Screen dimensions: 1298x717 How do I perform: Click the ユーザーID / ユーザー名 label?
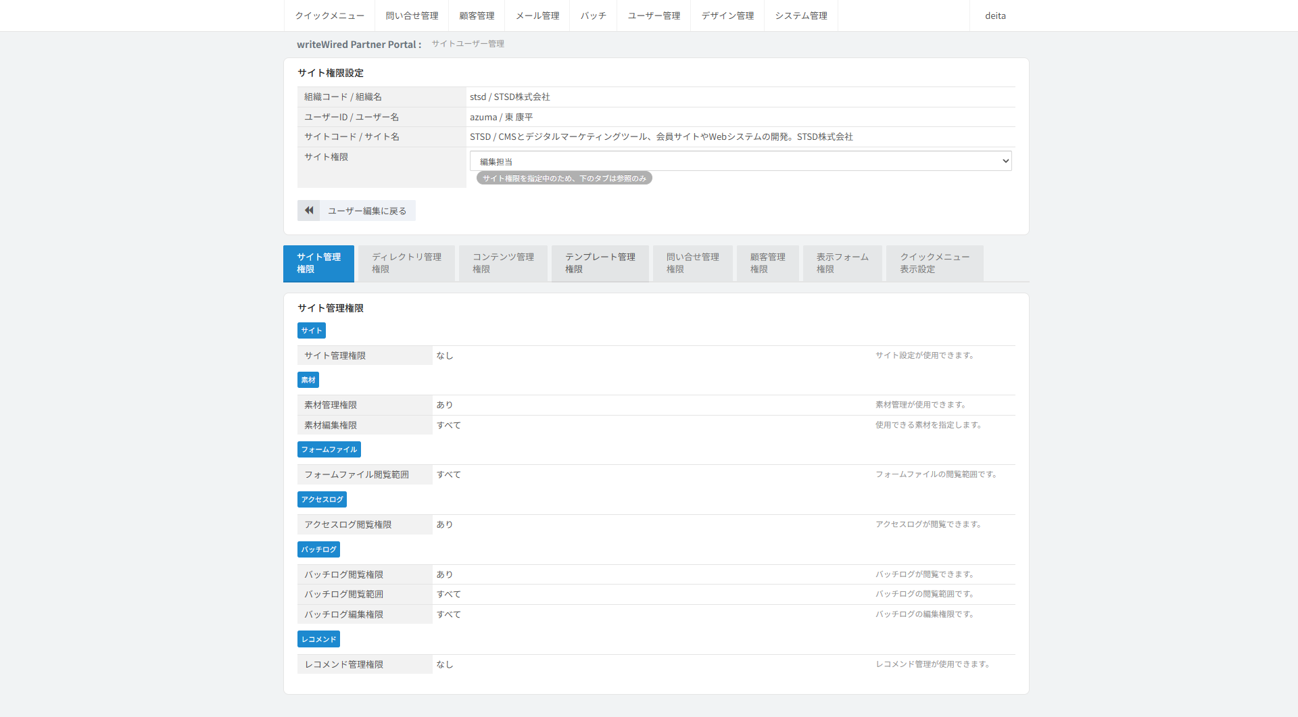tap(352, 118)
